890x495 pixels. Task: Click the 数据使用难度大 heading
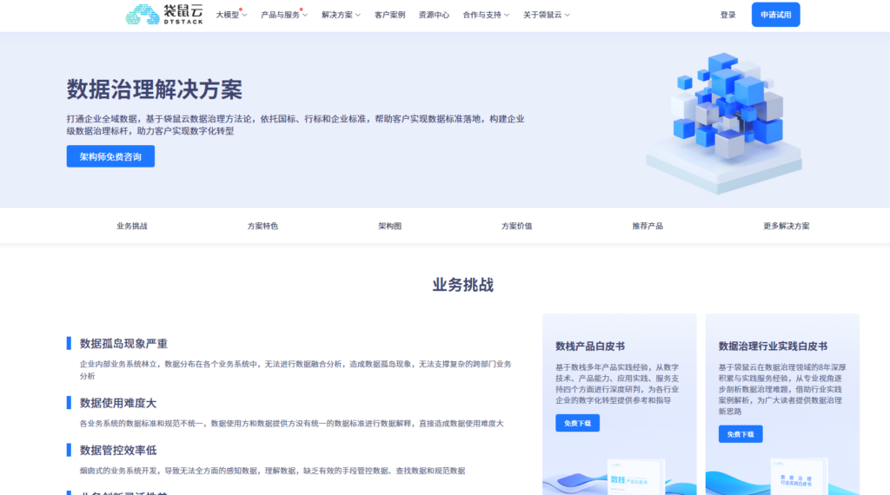(x=117, y=403)
